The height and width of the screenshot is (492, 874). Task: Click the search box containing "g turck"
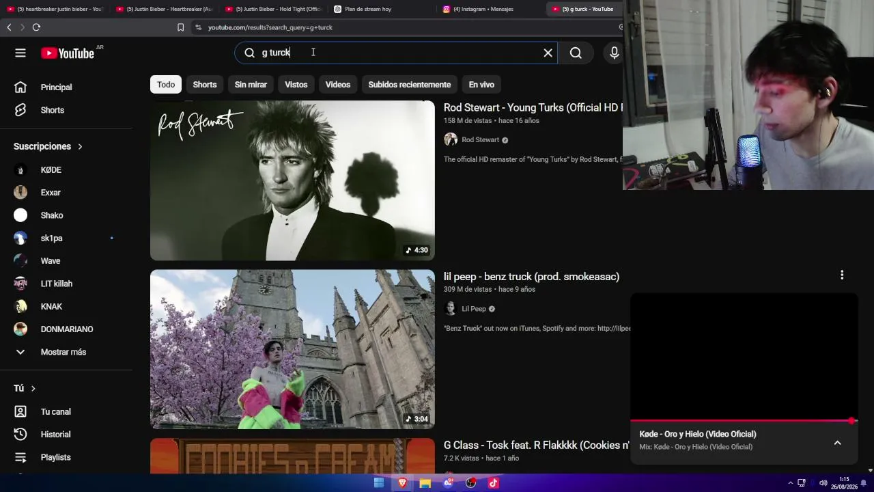point(396,53)
